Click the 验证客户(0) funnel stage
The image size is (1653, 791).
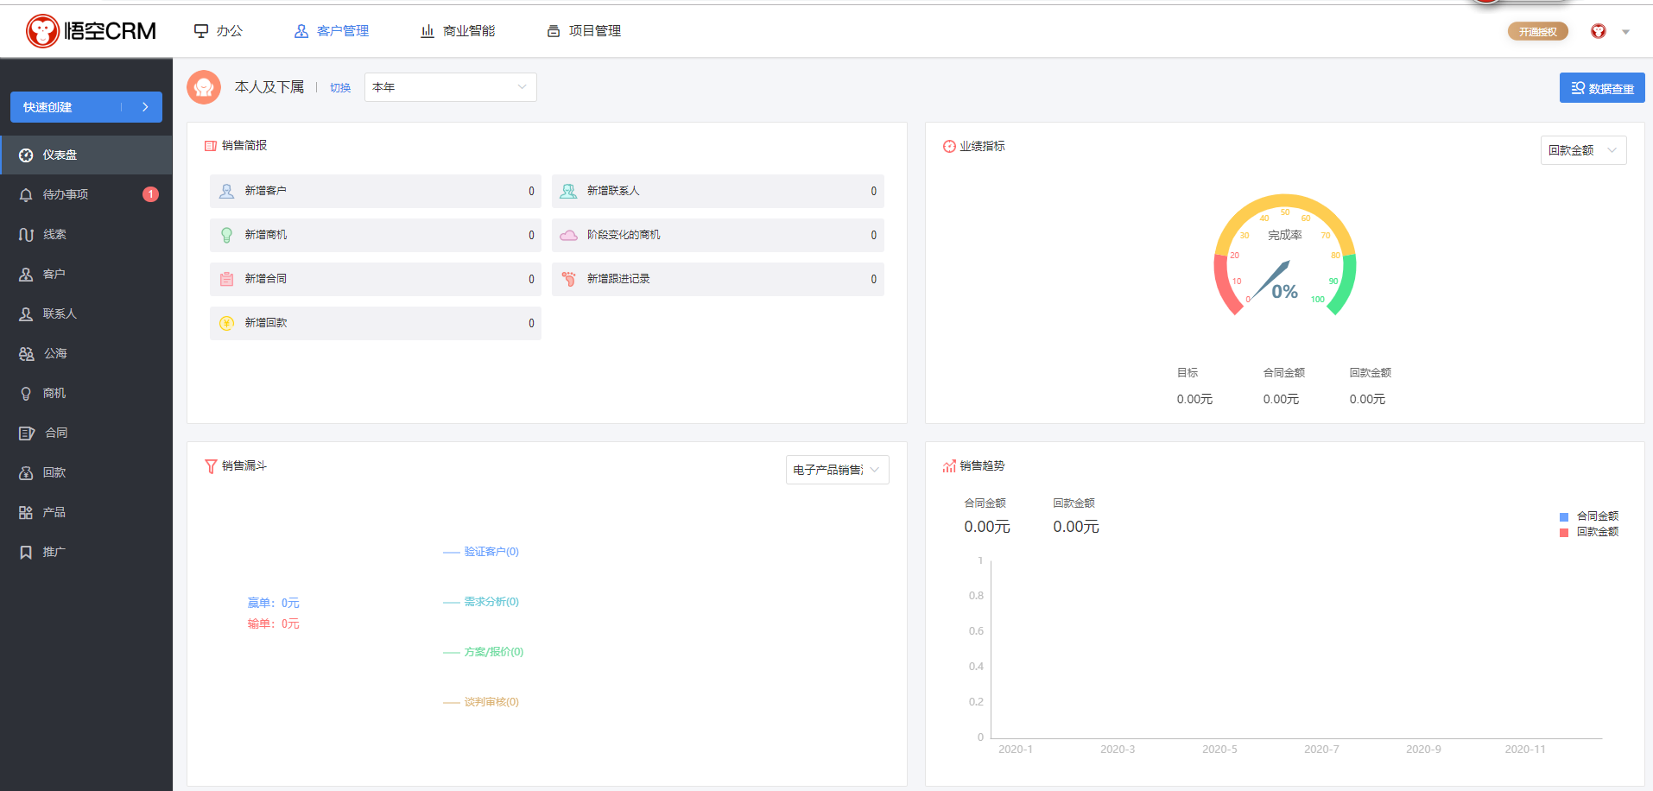coord(491,552)
